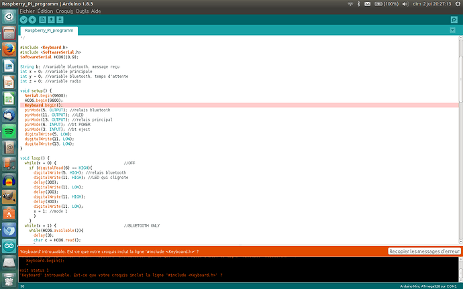Open the Files manager in the dock
Image resolution: width=463 pixels, height=289 pixels.
pos(9,33)
